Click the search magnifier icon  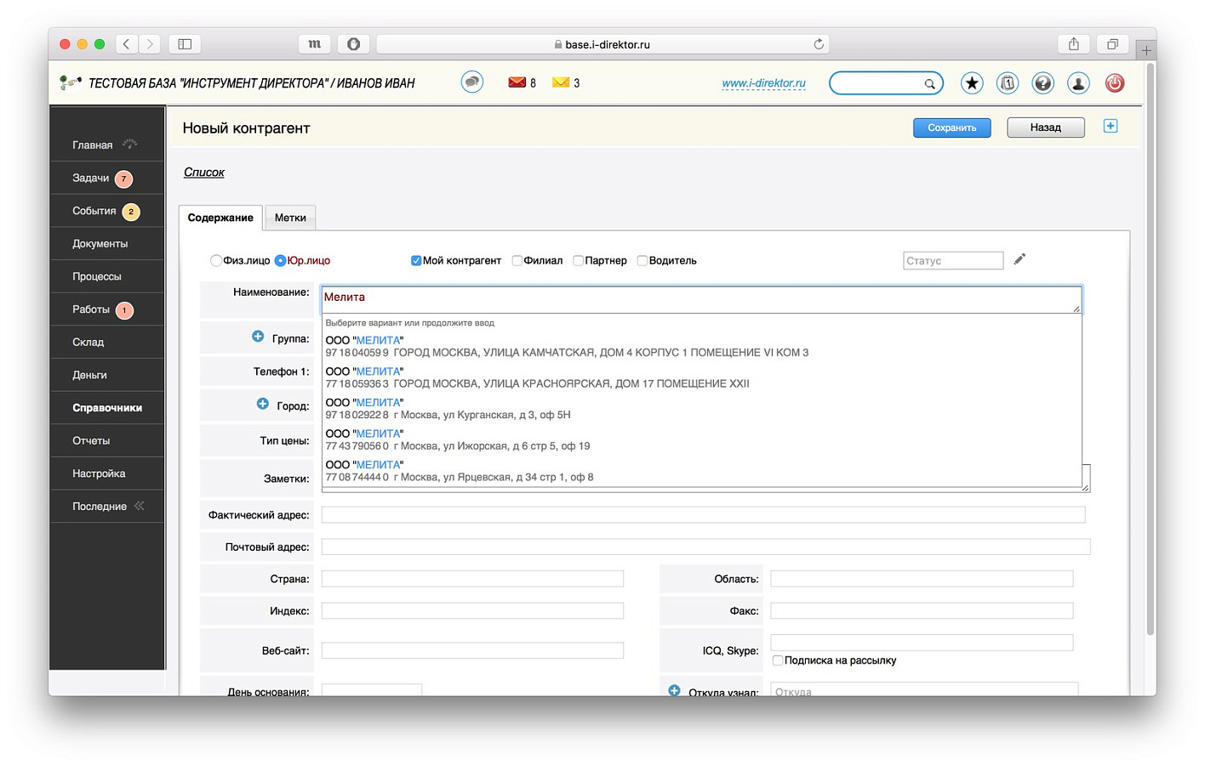[930, 83]
